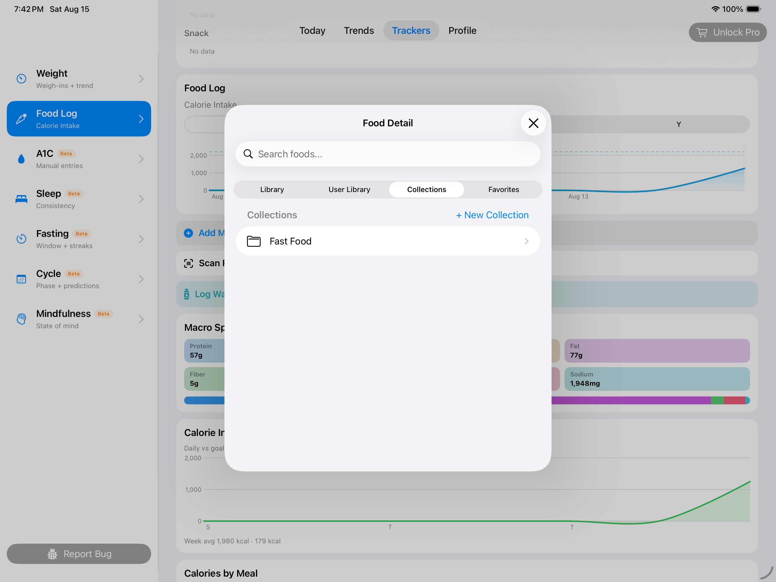776x582 pixels.
Task: Expand the Sleep tracker chevron
Action: 141,199
